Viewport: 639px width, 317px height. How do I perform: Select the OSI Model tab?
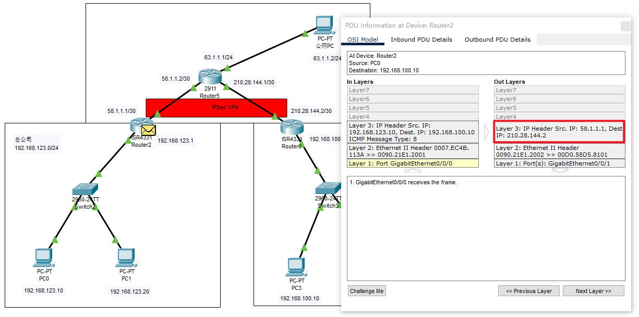[363, 40]
